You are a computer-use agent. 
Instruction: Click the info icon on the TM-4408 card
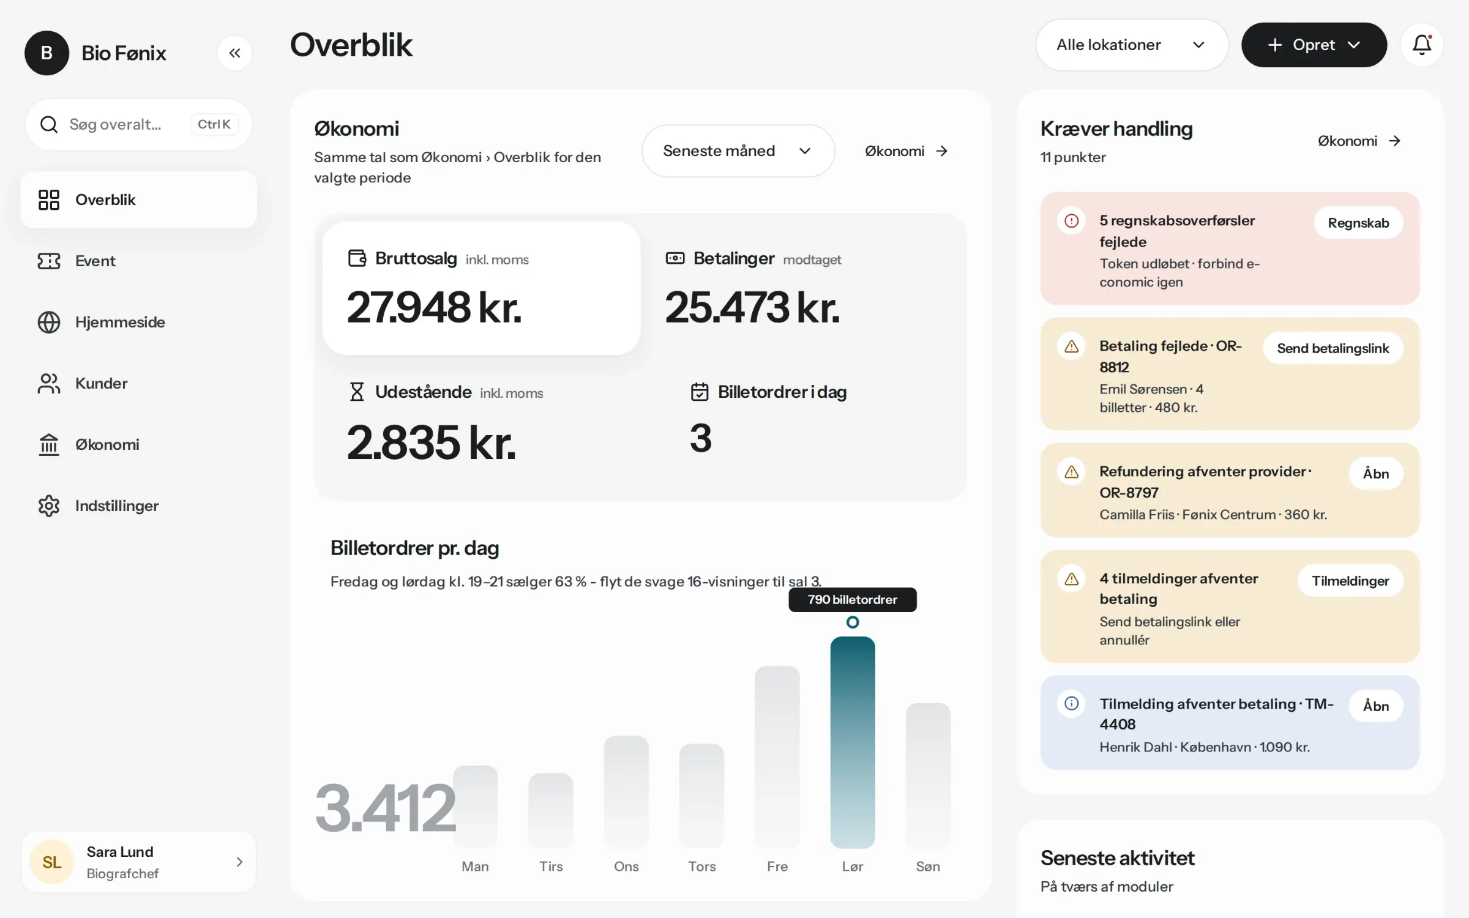[x=1072, y=703]
